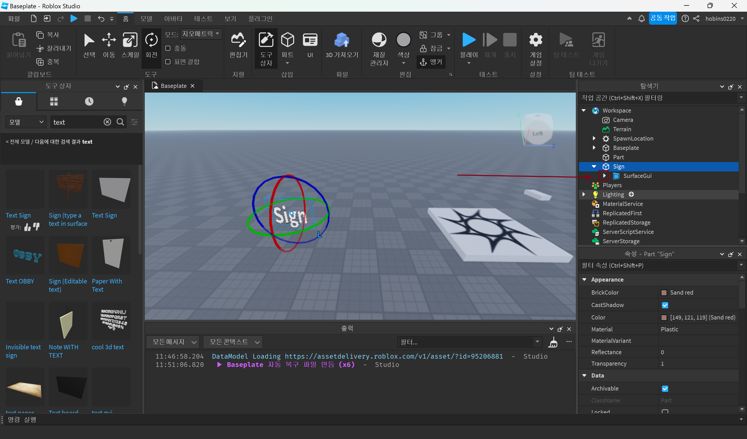Image resolution: width=747 pixels, height=439 pixels.
Task: Expand the SurfaceGui tree node
Action: point(604,176)
